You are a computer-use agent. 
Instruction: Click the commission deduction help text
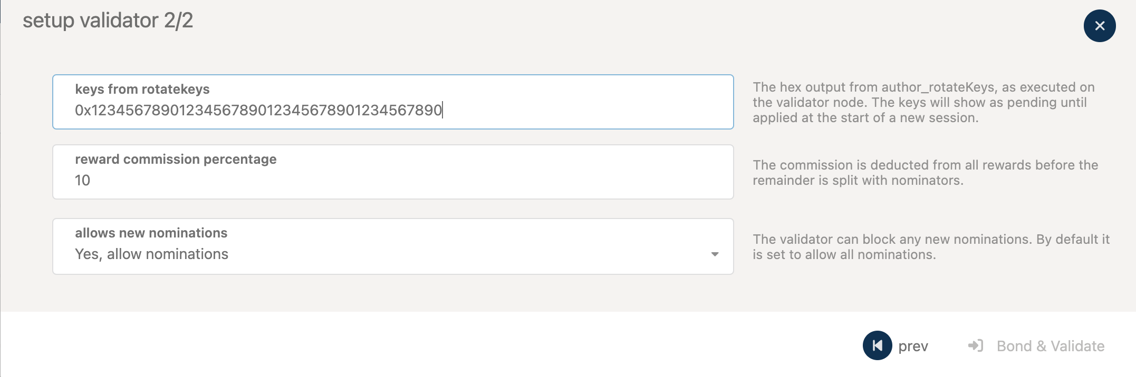(x=925, y=173)
